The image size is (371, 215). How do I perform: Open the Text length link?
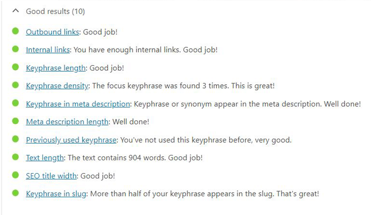[45, 158]
